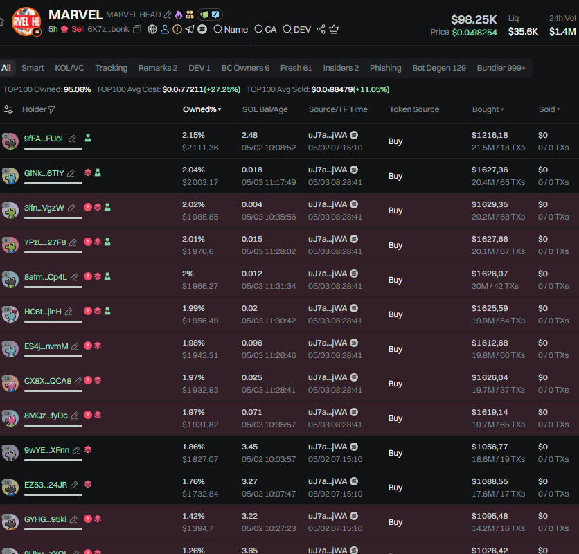The image size is (579, 554).
Task: Click the blue person profile icon in header
Action: (165, 29)
